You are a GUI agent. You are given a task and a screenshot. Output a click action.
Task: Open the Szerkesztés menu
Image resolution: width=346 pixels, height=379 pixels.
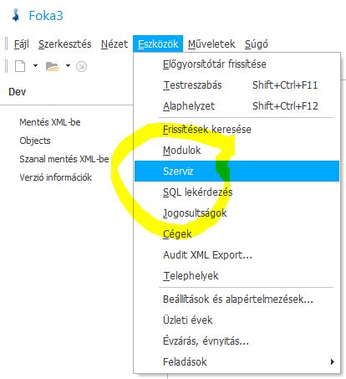click(x=65, y=44)
